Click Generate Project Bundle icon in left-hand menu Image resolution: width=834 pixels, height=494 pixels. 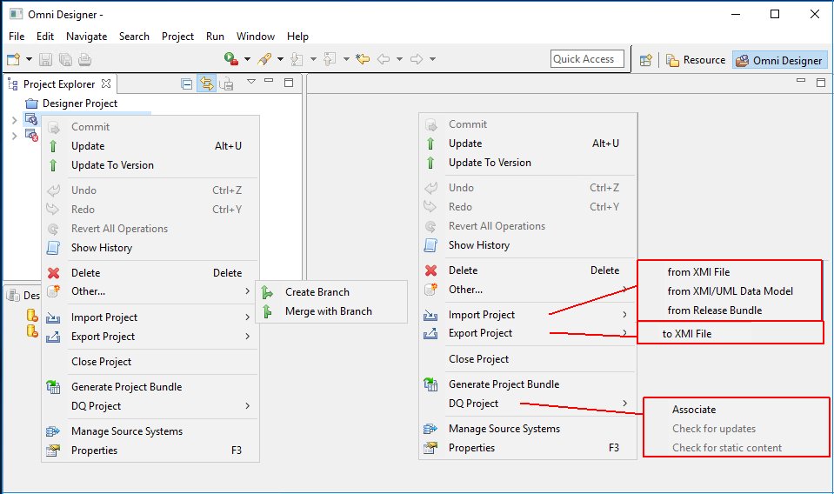coord(53,387)
